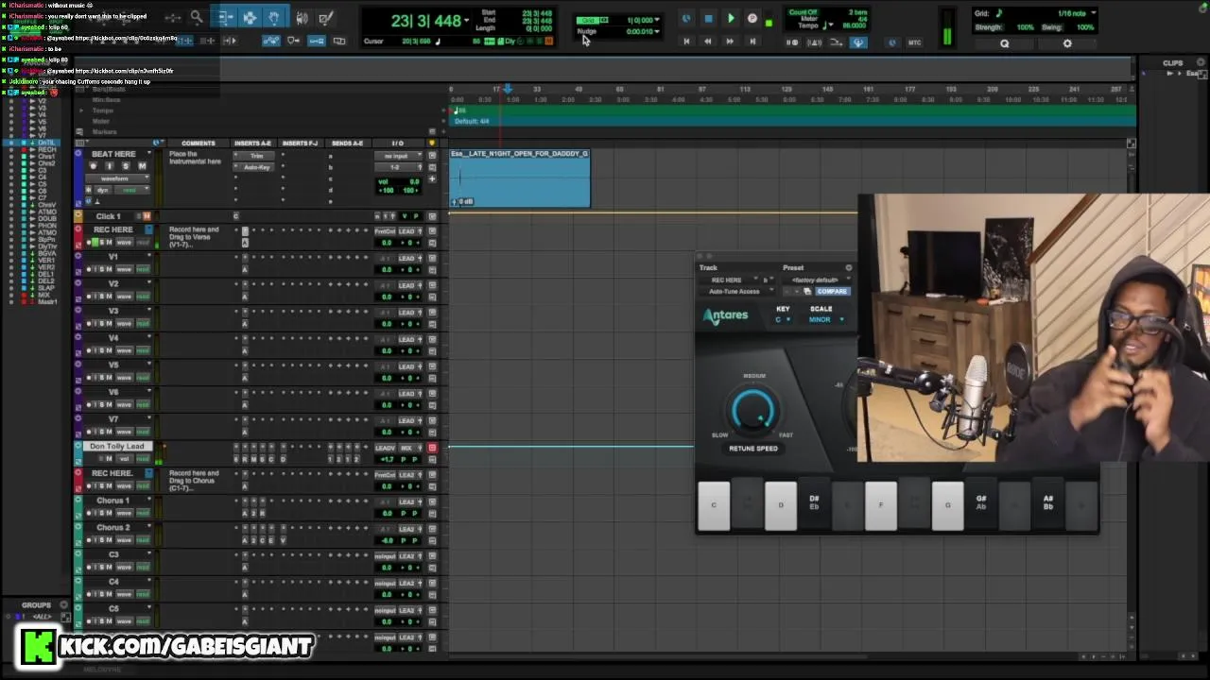1210x680 pixels.
Task: Select the Pencil tool
Action: coord(326,17)
